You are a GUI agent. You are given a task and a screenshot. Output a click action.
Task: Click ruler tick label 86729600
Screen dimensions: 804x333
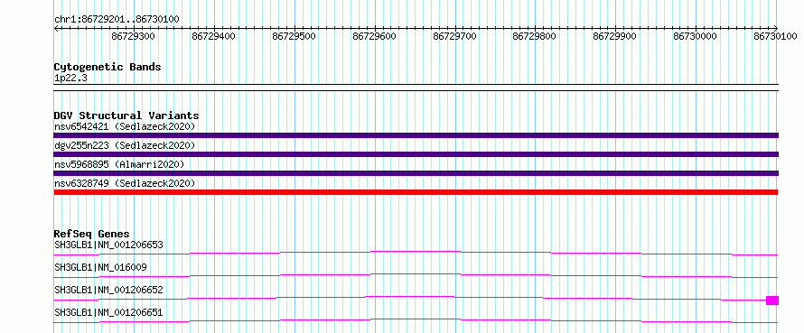(374, 36)
